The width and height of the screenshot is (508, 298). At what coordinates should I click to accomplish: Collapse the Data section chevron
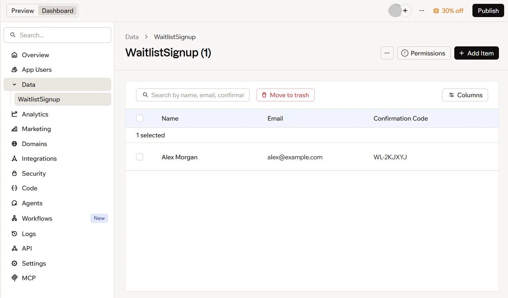(14, 85)
